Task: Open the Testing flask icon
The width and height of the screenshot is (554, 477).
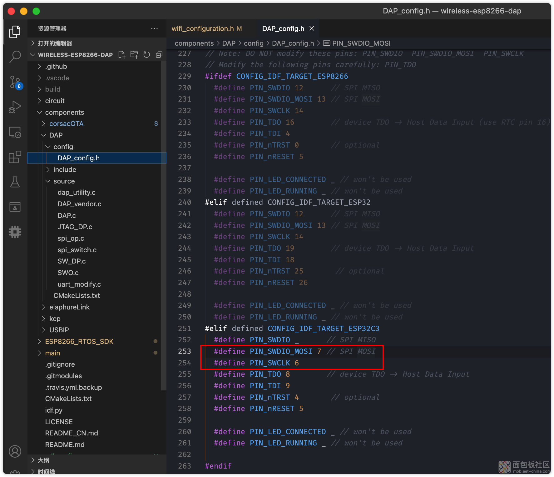Action: (x=15, y=182)
